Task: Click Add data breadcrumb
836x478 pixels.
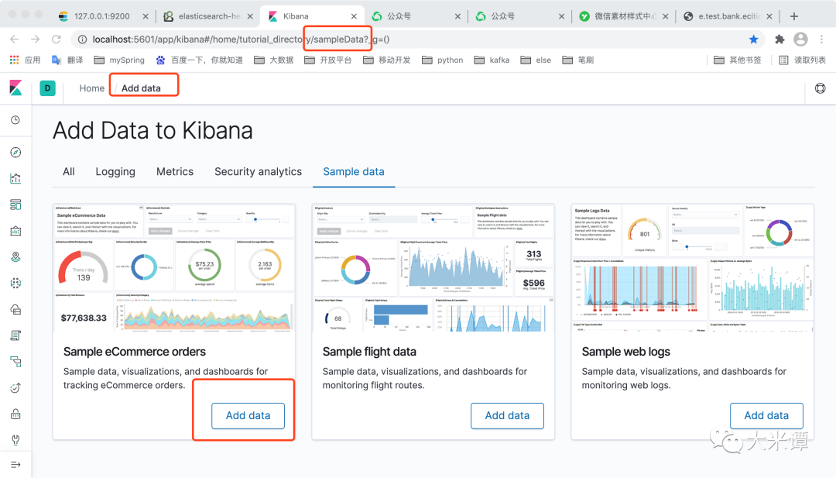Action: coord(141,88)
